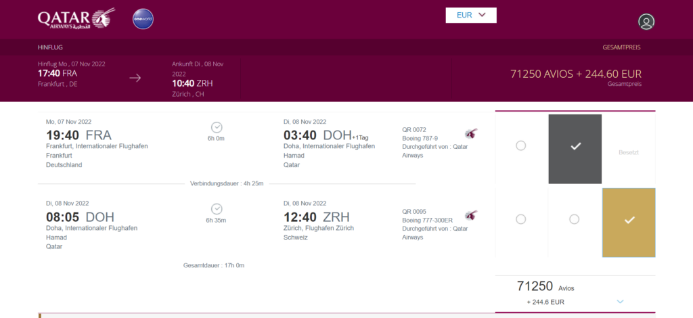Click the 71250 AVIOS + 244.60 EUR total
Image resolution: width=693 pixels, height=318 pixels.
[x=575, y=74]
